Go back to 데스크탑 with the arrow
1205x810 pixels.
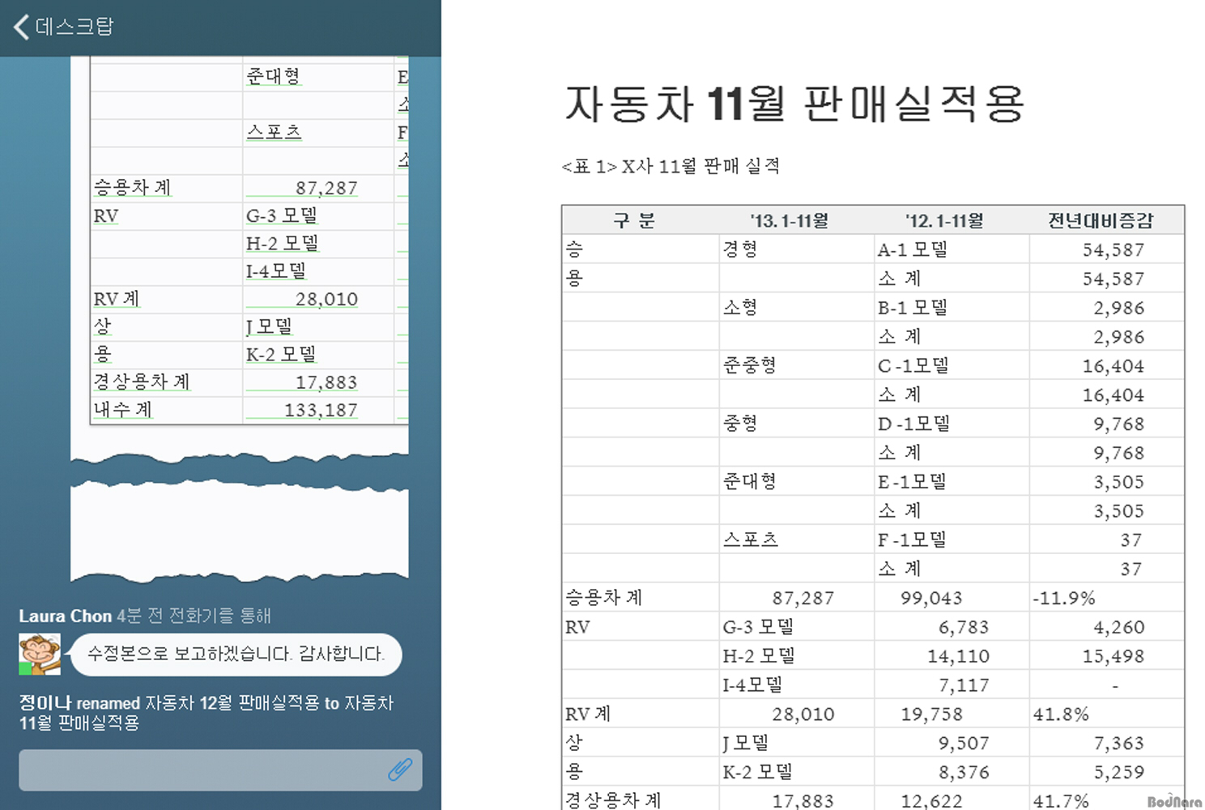22,27
